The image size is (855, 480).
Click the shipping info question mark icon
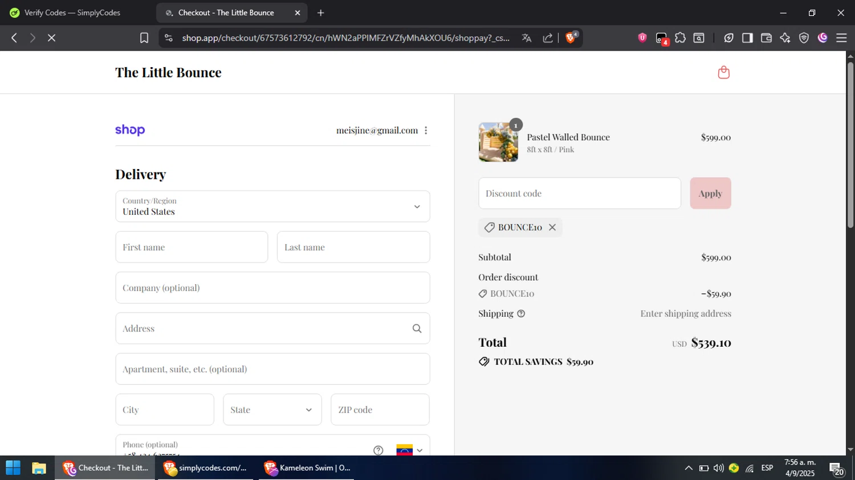pos(521,314)
